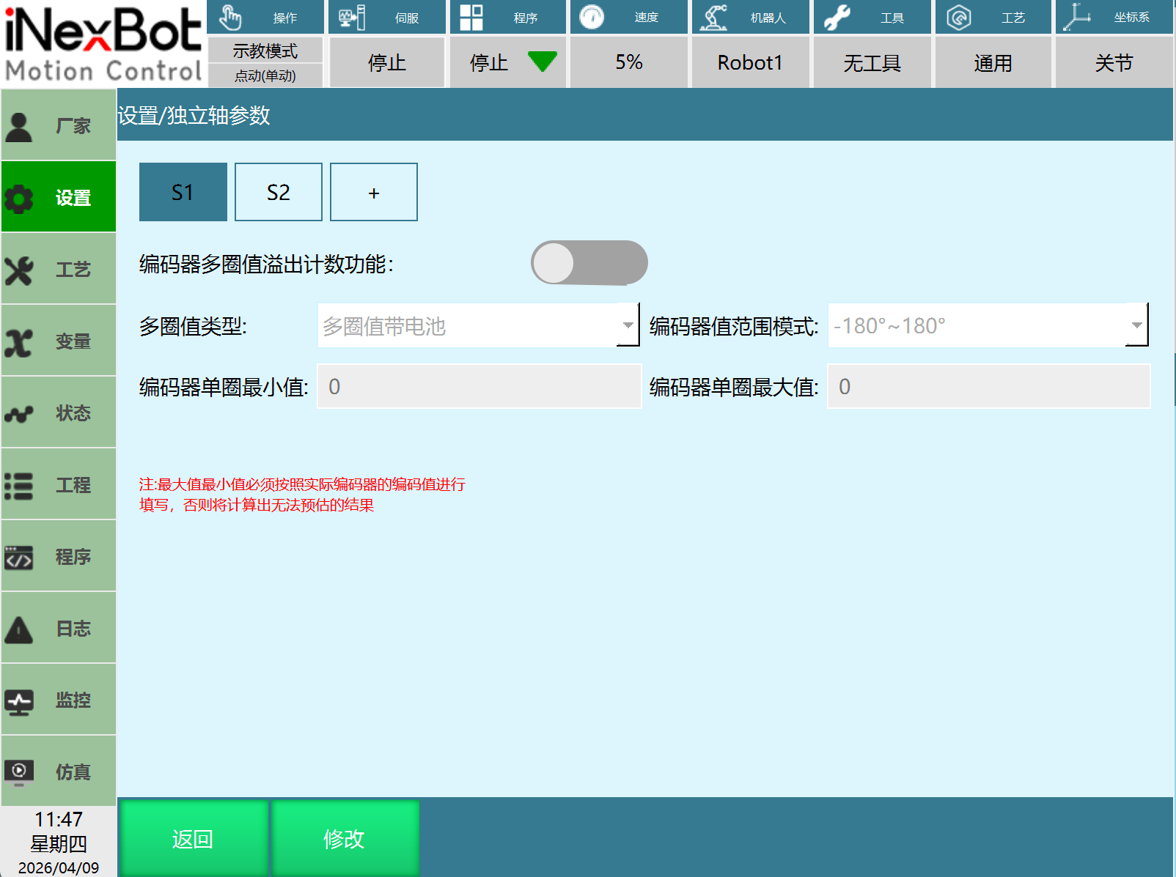1176x877 pixels.
Task: Select the 状态 (Status) sidebar icon
Action: coord(59,412)
